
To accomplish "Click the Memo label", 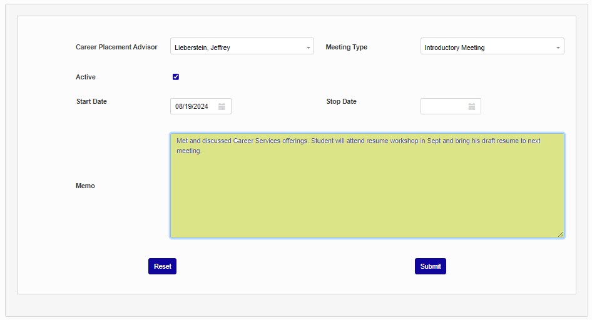I will tap(85, 186).
